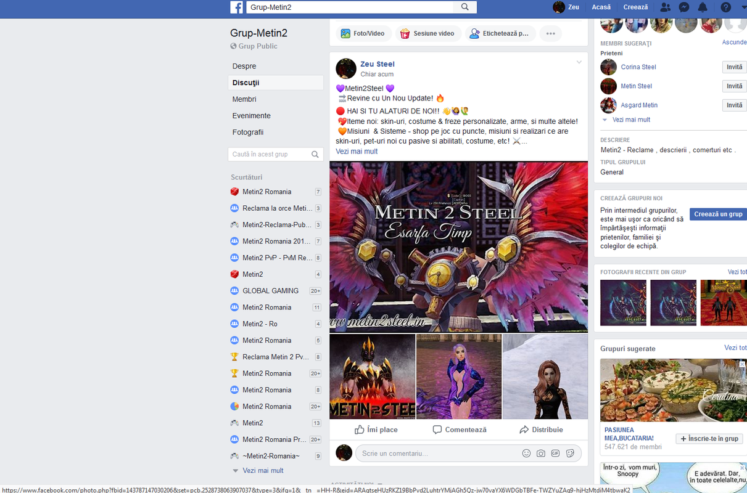Screen dimensions: 747x493
Task: Open the notifications bell icon
Action: tap(703, 7)
